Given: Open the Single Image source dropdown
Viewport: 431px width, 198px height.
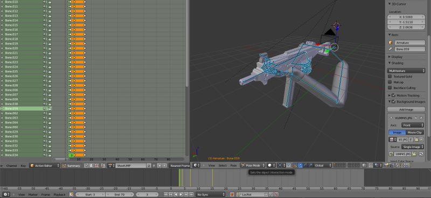Looking at the screenshot, I should pos(413,147).
